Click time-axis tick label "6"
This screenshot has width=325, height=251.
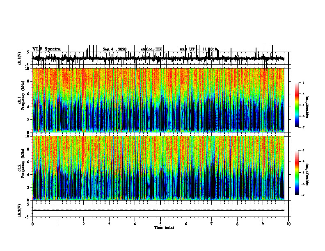[x=186, y=224]
